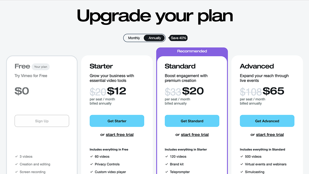Open "start free trial" under Advanced plan
The width and height of the screenshot is (309, 174).
(x=270, y=134)
